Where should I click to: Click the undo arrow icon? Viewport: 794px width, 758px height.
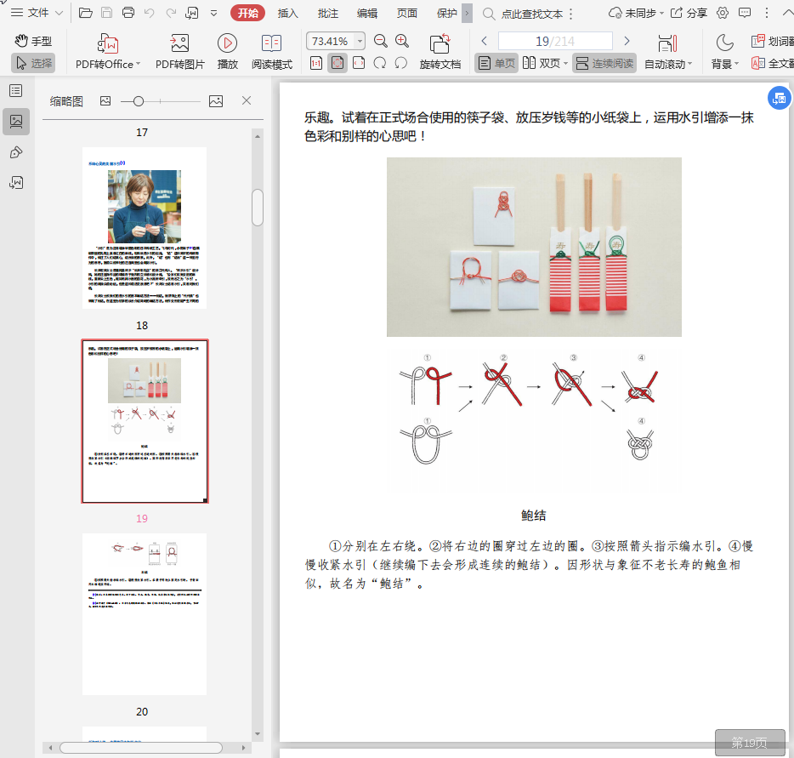149,13
